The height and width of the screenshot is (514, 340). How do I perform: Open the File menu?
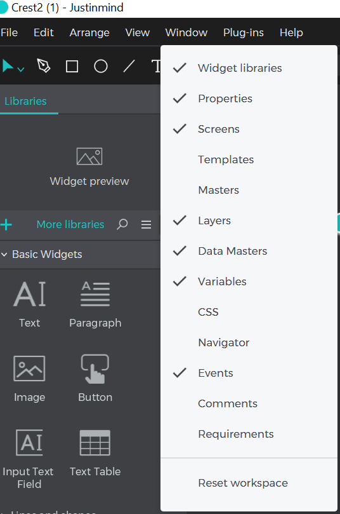point(9,32)
